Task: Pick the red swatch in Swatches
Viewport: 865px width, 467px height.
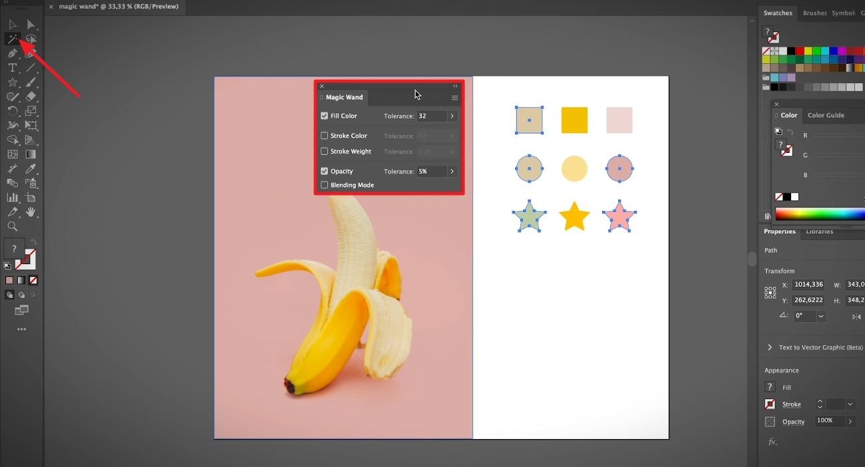Action: (799, 51)
